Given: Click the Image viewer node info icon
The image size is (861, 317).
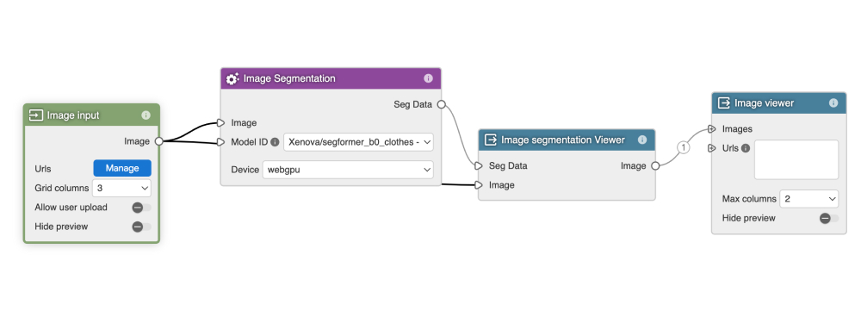Looking at the screenshot, I should [833, 103].
